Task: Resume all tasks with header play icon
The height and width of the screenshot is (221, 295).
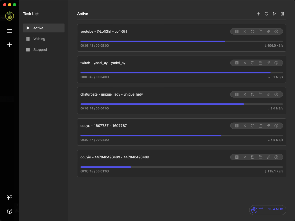Action: 274,14
